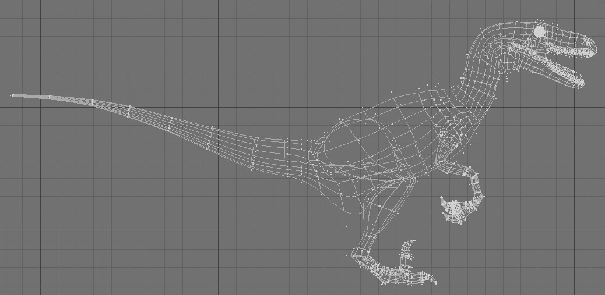Pick the raised sickle claw on foot
The image size is (605, 295).
pyautogui.click(x=407, y=255)
